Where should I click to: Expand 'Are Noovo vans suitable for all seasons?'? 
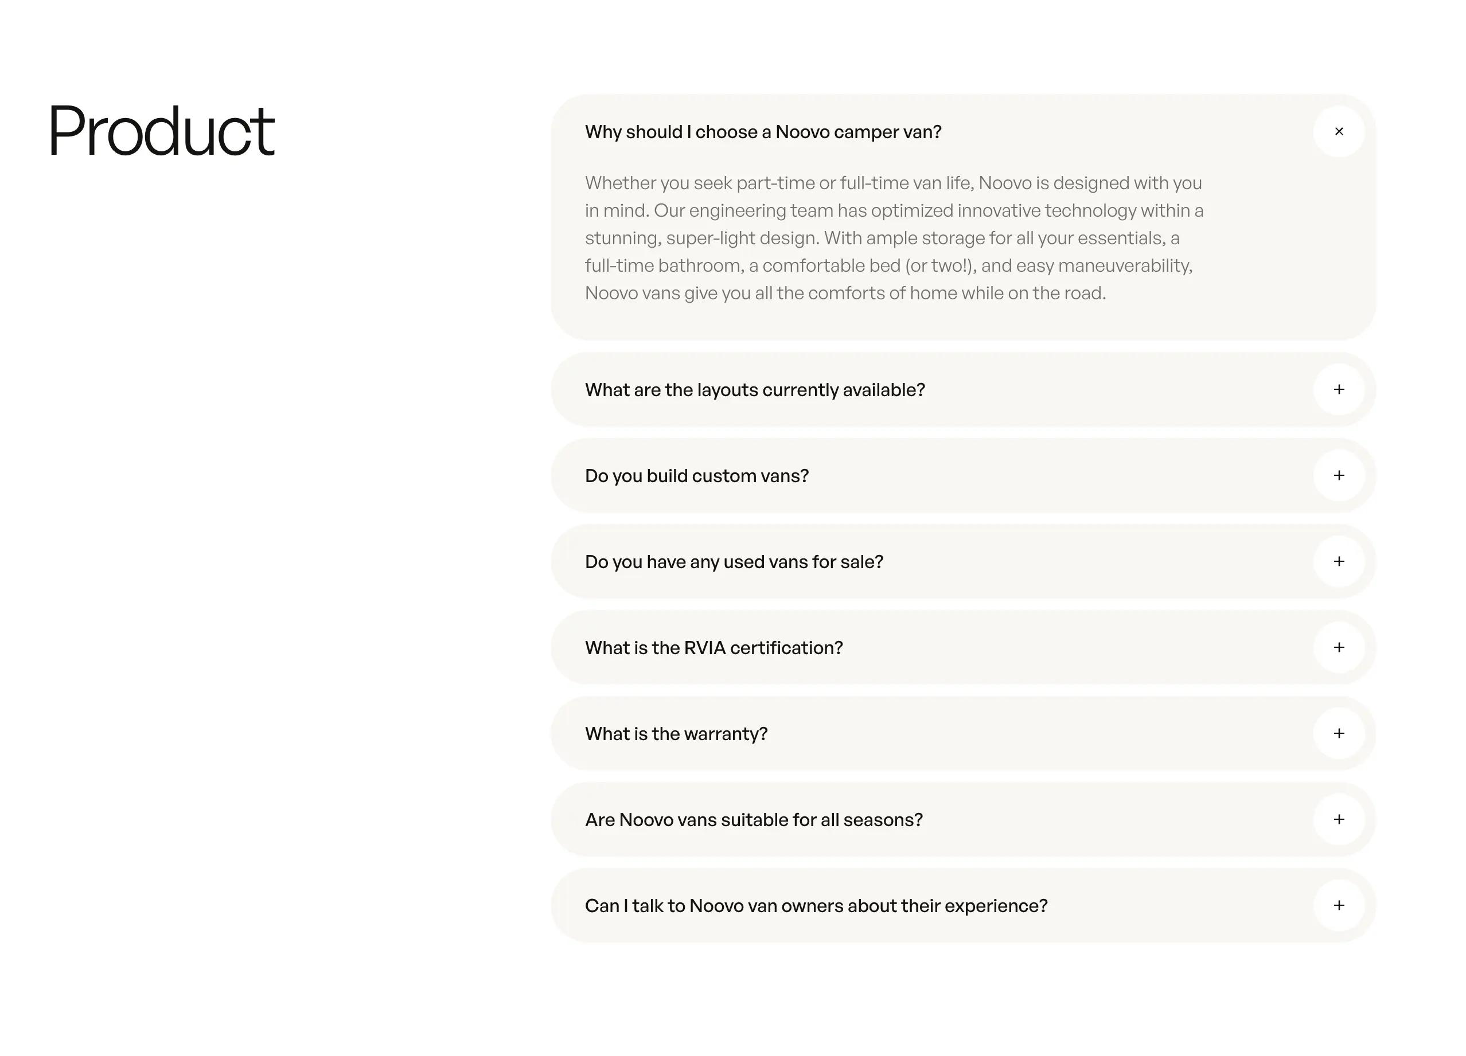click(754, 819)
